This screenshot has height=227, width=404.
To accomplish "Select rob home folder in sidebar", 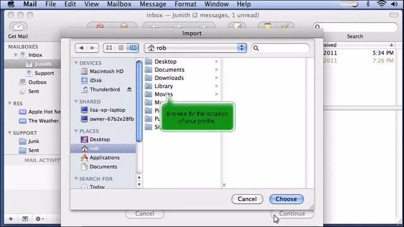I will 103,149.
